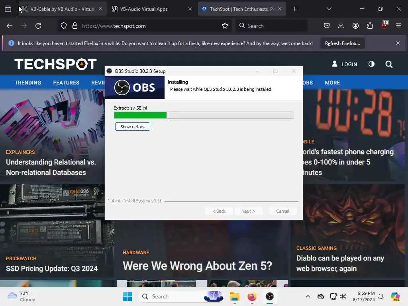Open the weather widget showing 73°F Cloudy

tap(22, 296)
